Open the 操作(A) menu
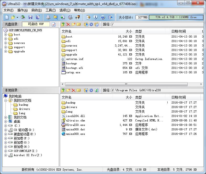This screenshot has width=206, height=174. (x=23, y=10)
